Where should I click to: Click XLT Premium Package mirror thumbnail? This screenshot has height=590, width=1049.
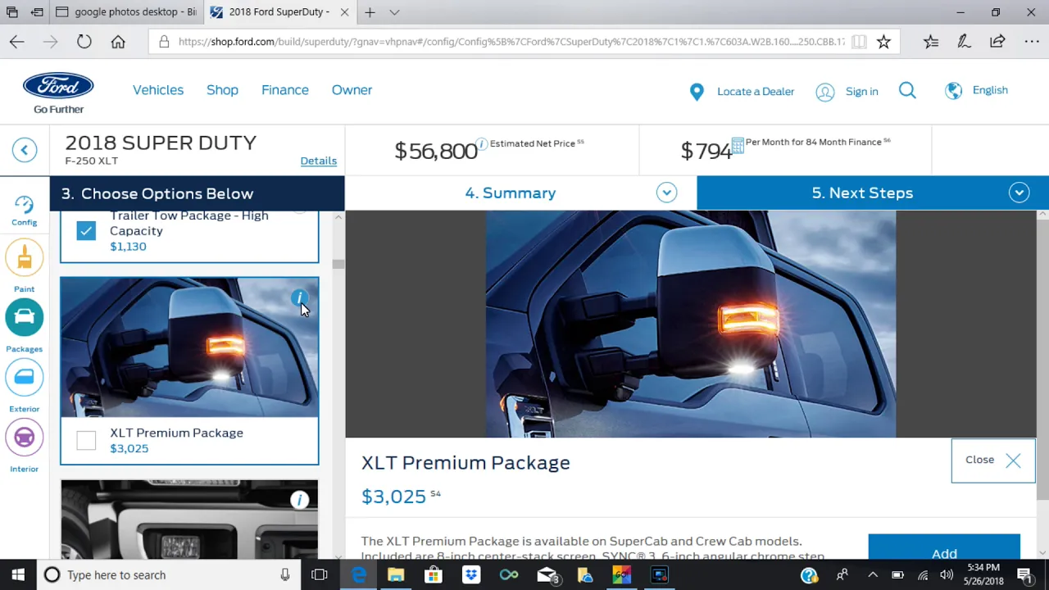point(189,347)
